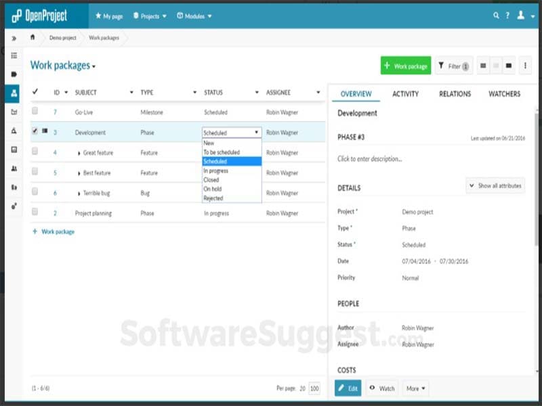
Task: Click the green Work package button
Action: (406, 66)
